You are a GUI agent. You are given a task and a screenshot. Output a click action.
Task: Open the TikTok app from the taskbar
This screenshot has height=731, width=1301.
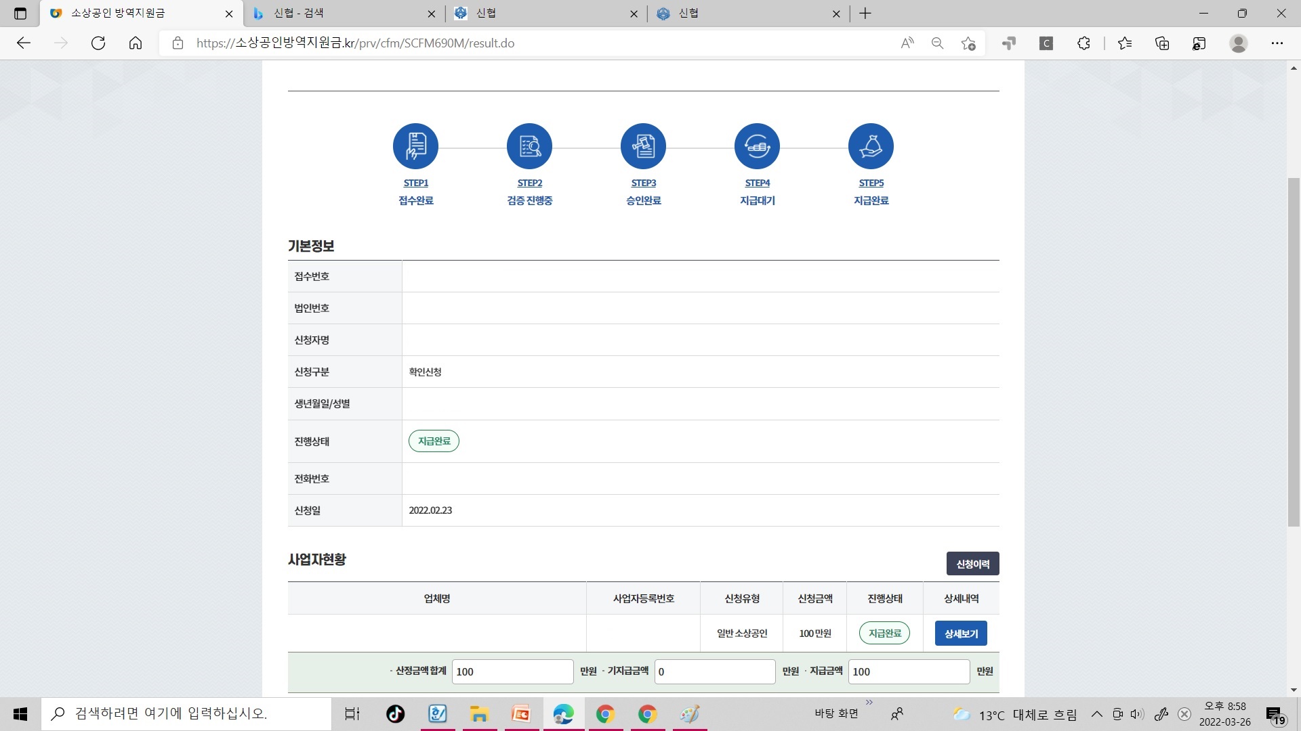pos(395,713)
